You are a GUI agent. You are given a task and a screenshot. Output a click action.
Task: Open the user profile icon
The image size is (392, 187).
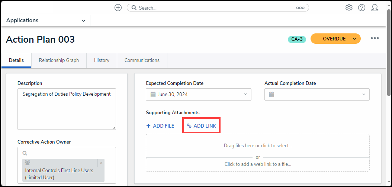pos(375,8)
